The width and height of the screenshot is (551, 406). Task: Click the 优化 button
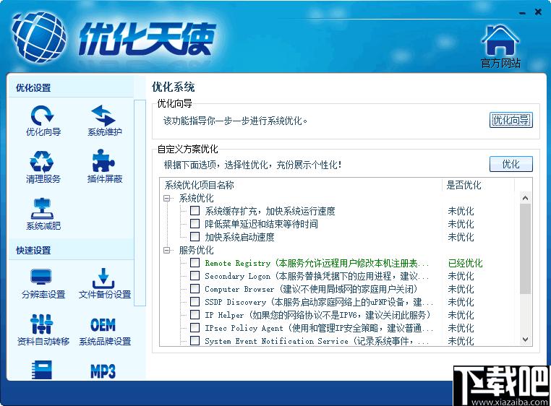(x=511, y=164)
